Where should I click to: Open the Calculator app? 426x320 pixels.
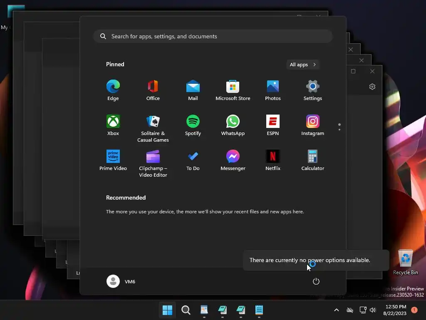click(x=313, y=160)
